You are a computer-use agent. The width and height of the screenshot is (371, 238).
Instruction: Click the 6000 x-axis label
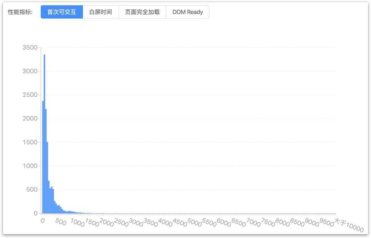(x=224, y=222)
